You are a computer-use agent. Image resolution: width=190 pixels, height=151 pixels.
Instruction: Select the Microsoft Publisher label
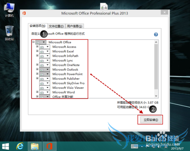(x=66, y=79)
